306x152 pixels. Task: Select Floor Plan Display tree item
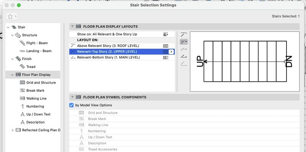point(36,75)
